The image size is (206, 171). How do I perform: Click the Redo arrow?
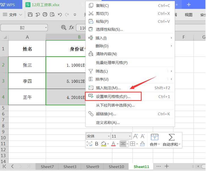coord(67,14)
